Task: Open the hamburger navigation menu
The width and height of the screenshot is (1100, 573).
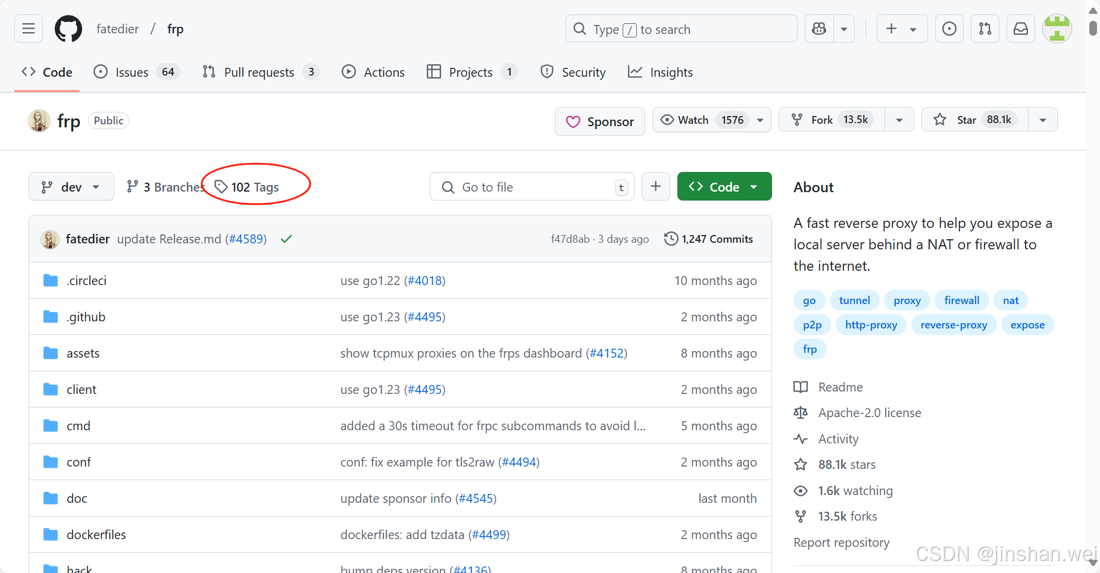Action: [x=29, y=29]
